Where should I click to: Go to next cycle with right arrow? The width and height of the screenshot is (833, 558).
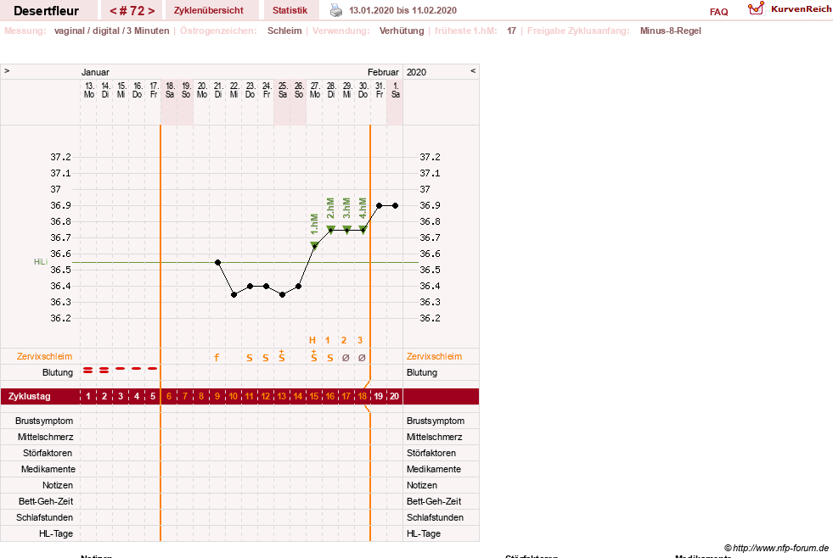tap(151, 11)
